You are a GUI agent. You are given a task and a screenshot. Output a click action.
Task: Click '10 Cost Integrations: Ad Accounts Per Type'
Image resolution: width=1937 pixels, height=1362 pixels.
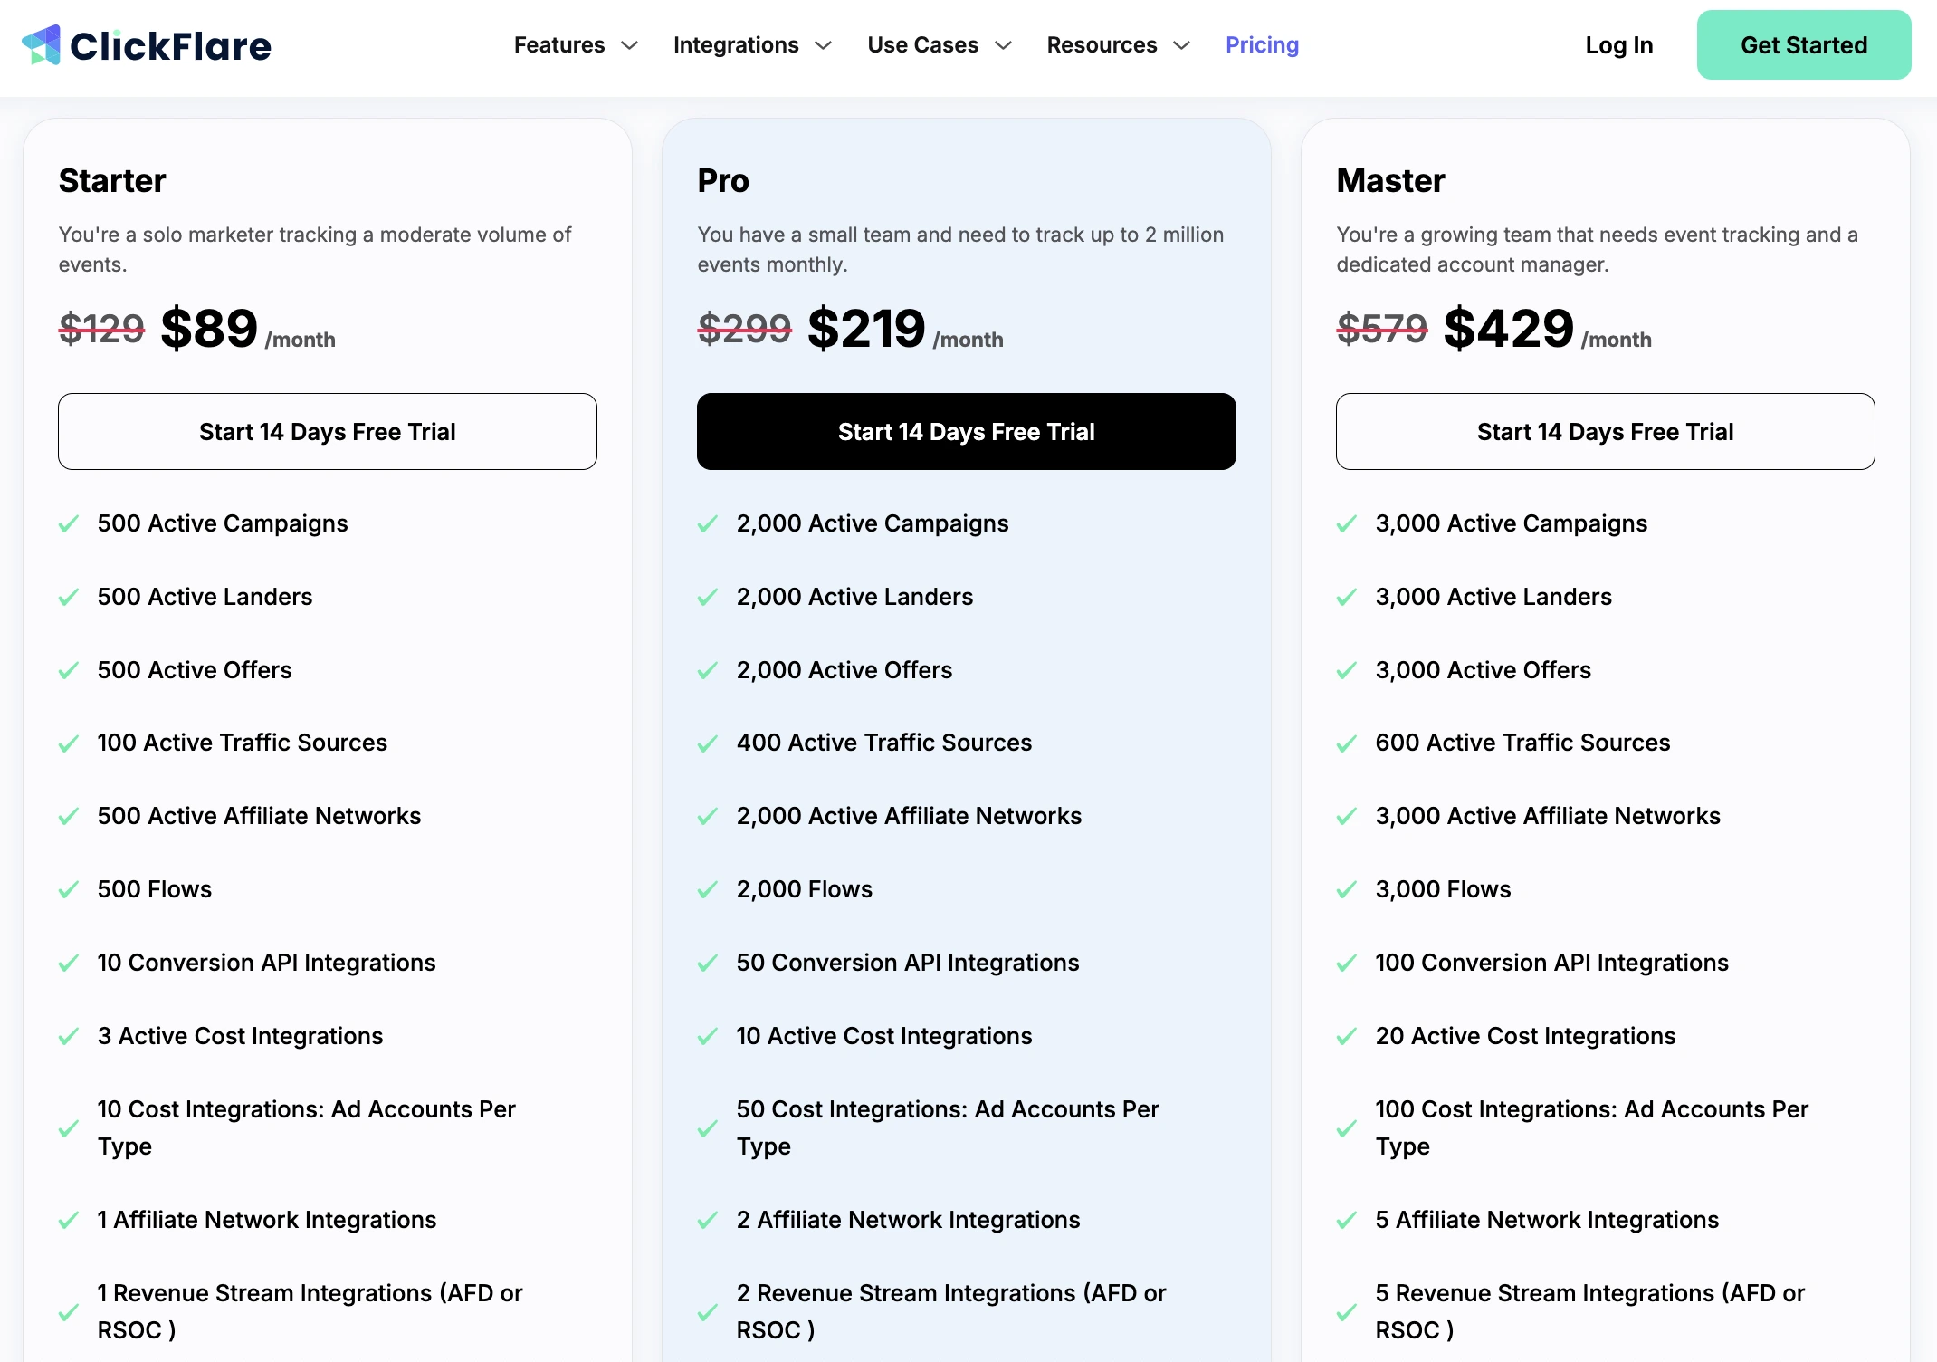(307, 1127)
